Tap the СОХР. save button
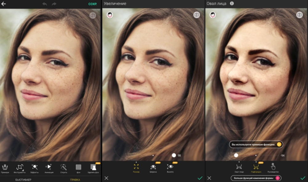 (92, 4)
